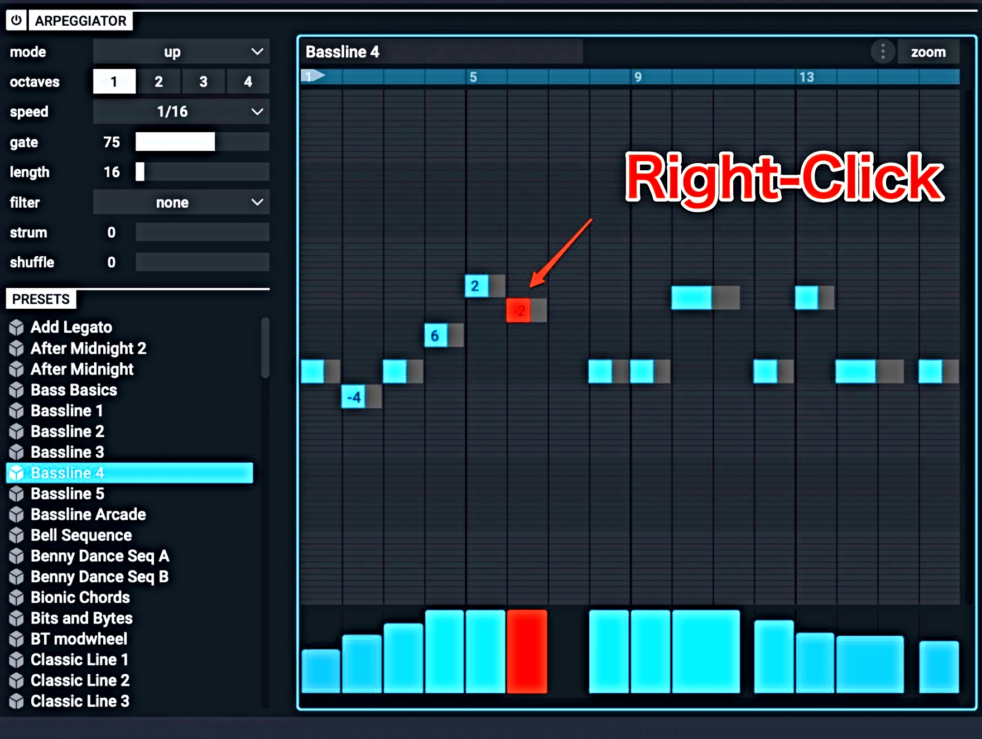The image size is (982, 739).
Task: Click the red -2 note in the grid
Action: [518, 311]
